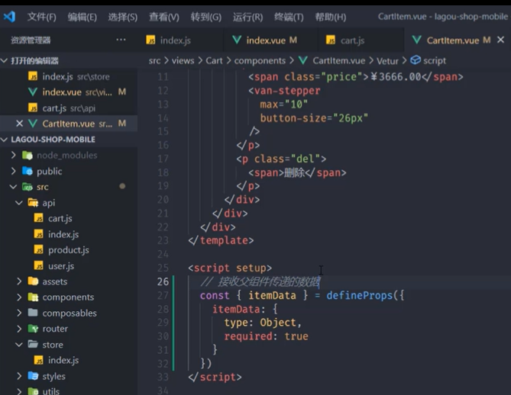Open cart.js in the api folder
511x395 pixels.
click(60, 219)
